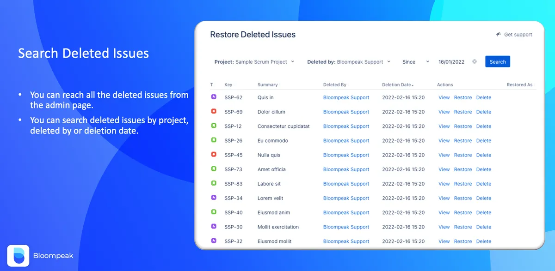View deleted issue SSP-12

[444, 126]
